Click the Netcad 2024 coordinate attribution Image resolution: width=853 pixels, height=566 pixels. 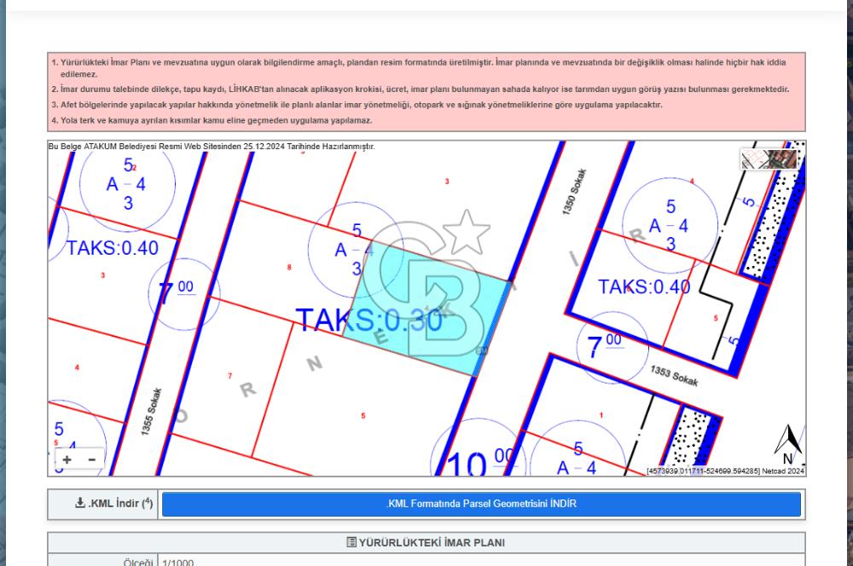pyautogui.click(x=725, y=471)
